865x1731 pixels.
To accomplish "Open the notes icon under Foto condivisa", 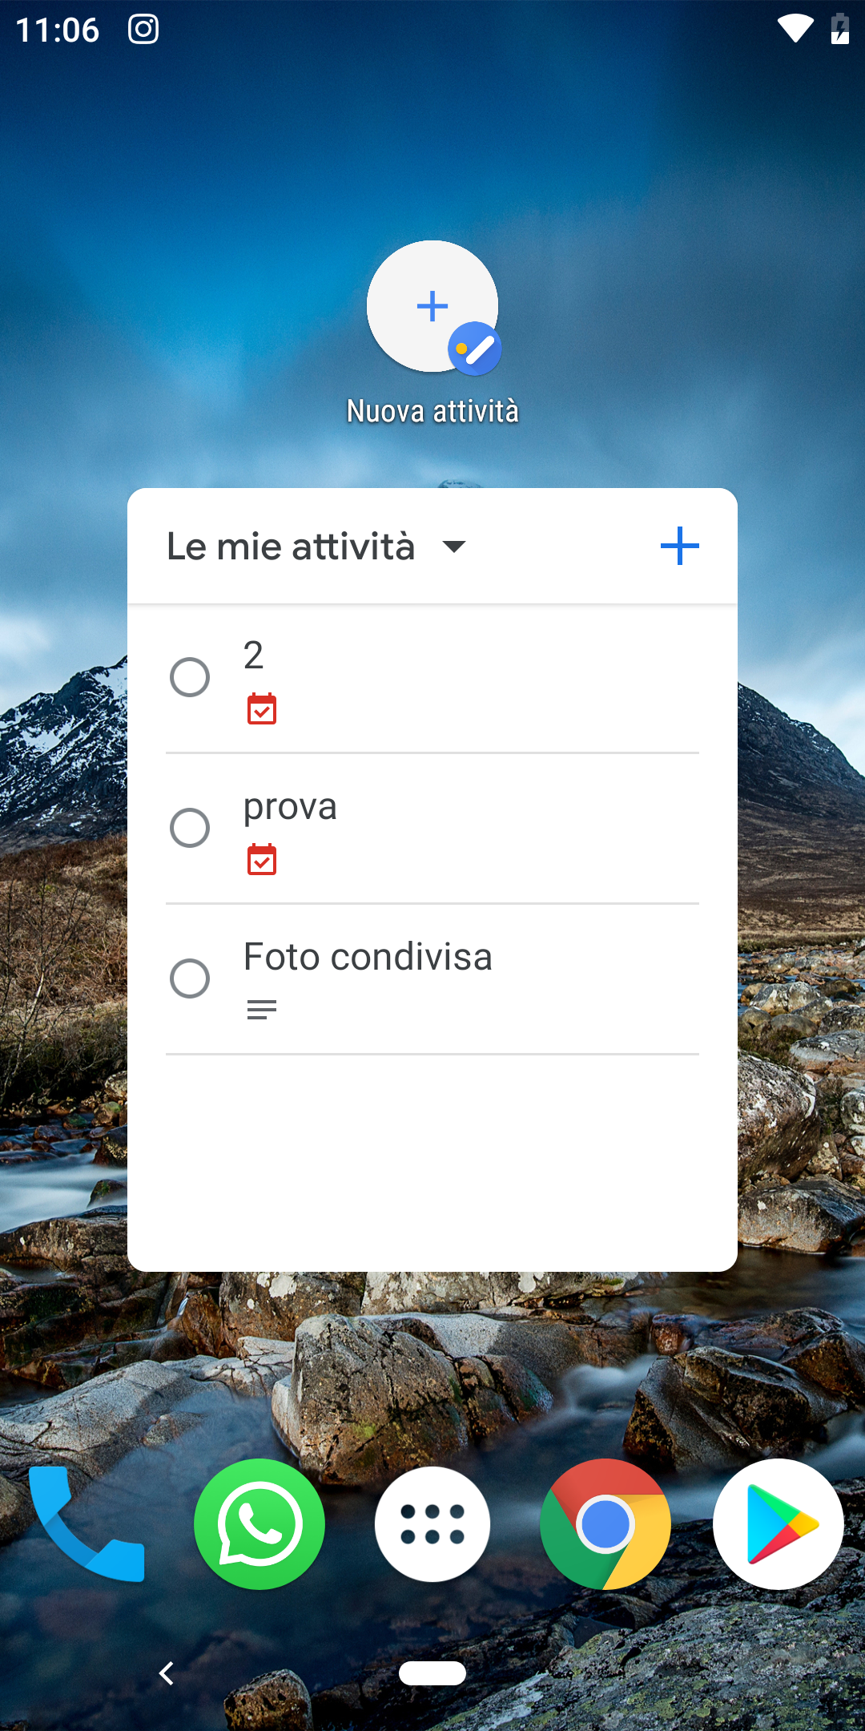I will [262, 1010].
